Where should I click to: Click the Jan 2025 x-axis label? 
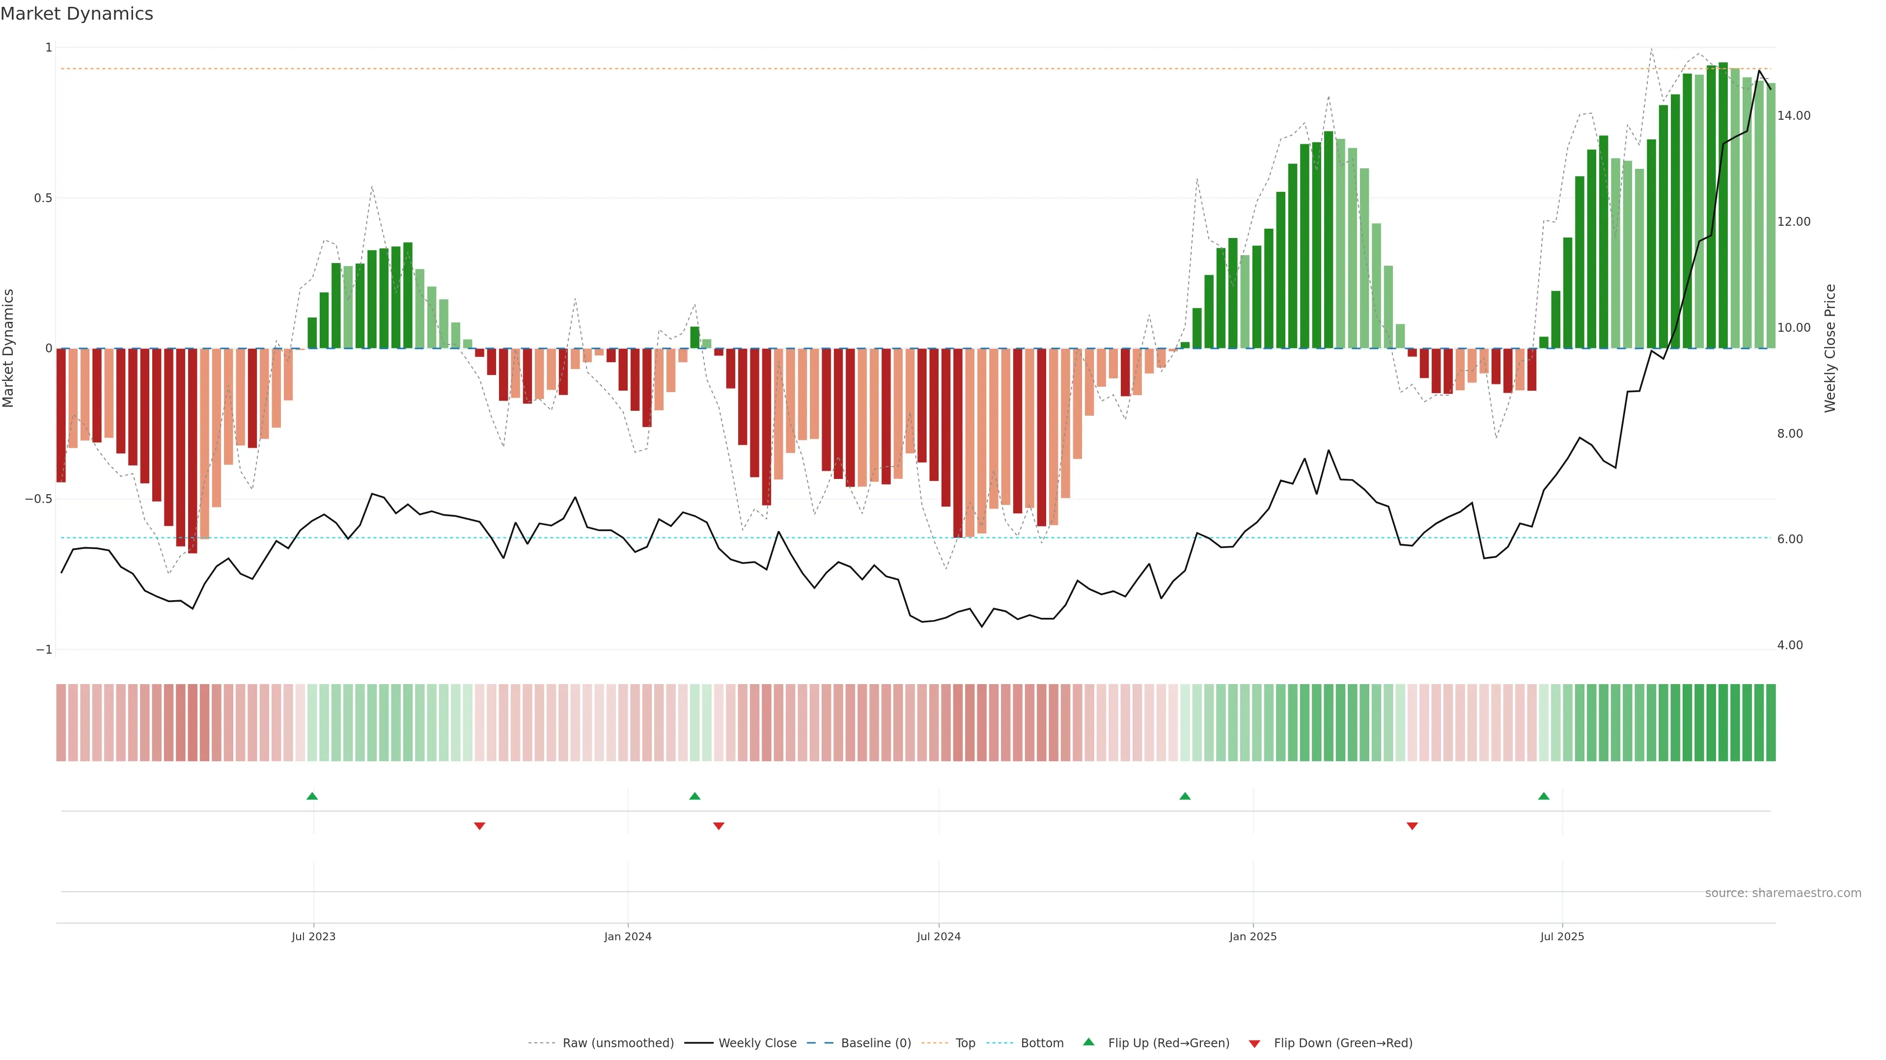coord(1253,936)
